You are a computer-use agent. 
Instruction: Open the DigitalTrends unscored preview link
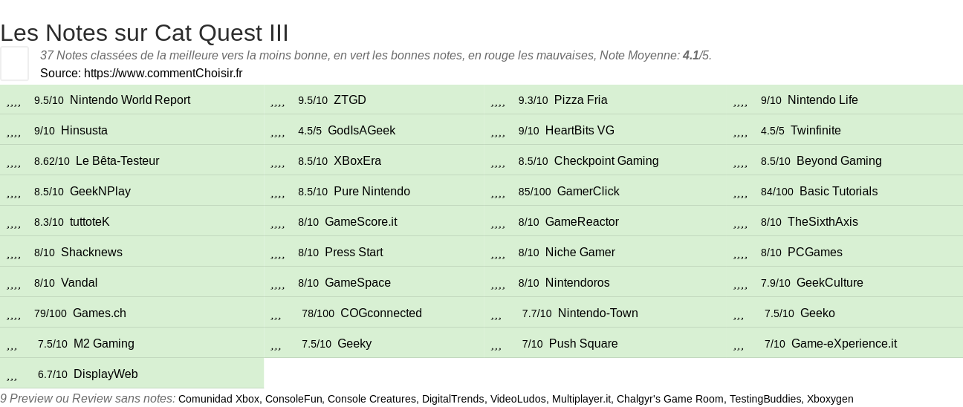[x=453, y=399]
